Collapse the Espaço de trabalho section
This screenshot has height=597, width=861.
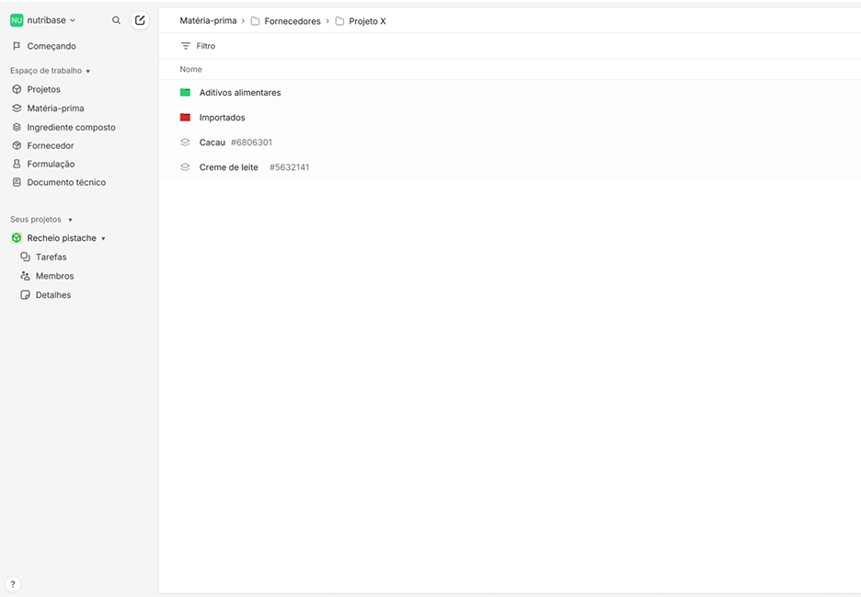(x=87, y=71)
